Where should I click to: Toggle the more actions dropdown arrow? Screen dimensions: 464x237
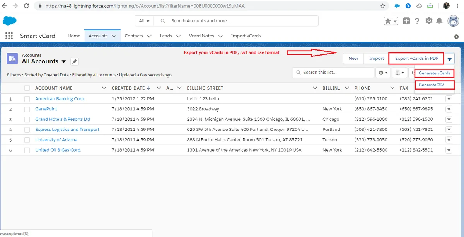449,59
